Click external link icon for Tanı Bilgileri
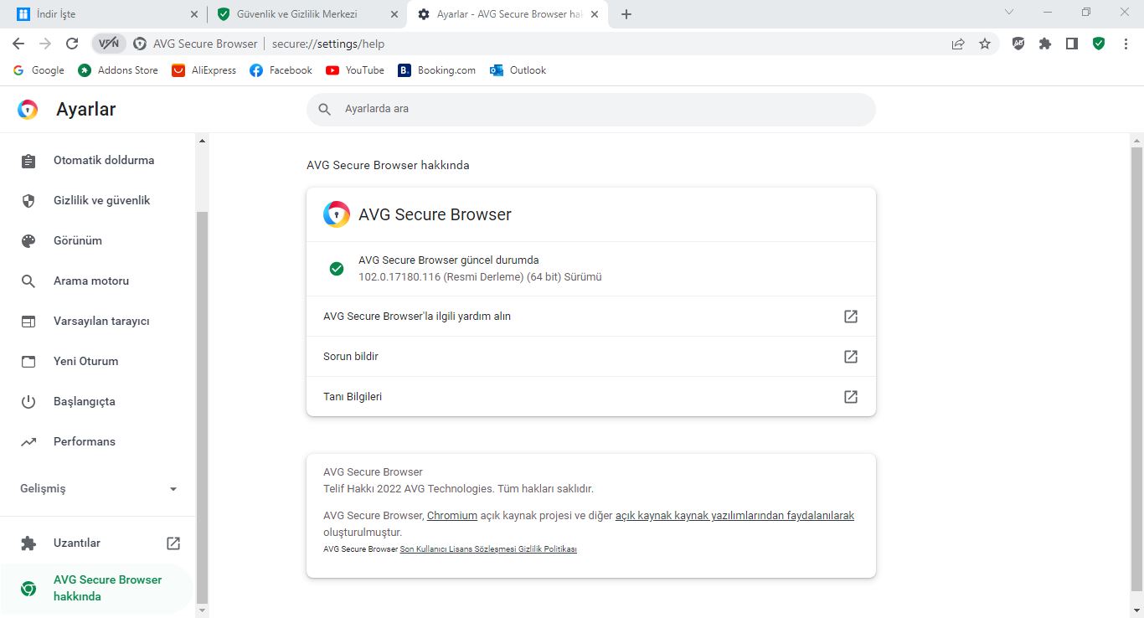This screenshot has height=618, width=1144. [851, 397]
